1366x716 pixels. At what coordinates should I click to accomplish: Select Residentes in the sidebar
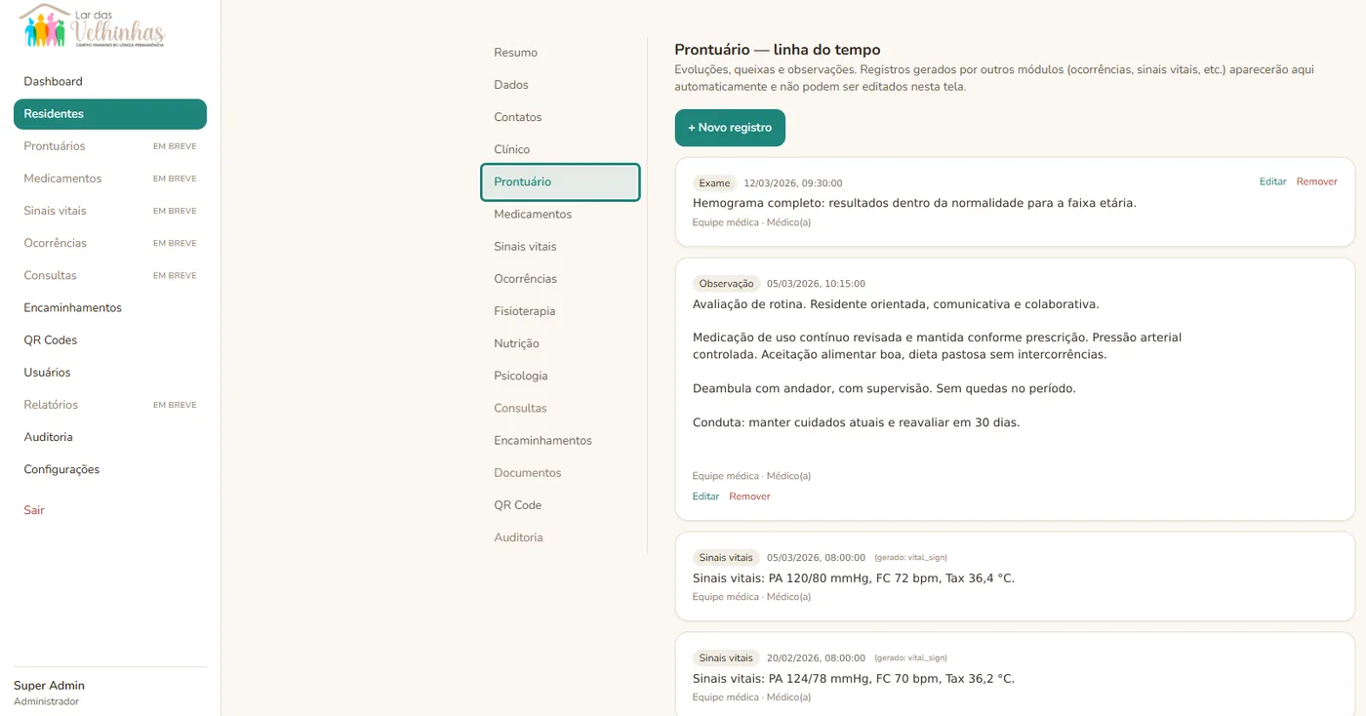point(110,114)
